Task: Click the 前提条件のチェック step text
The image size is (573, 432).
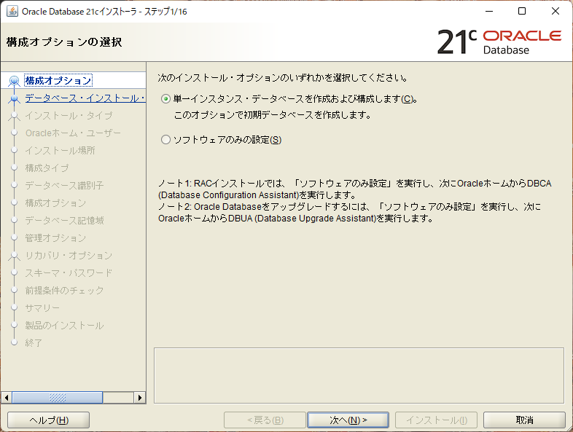Action: 64,291
